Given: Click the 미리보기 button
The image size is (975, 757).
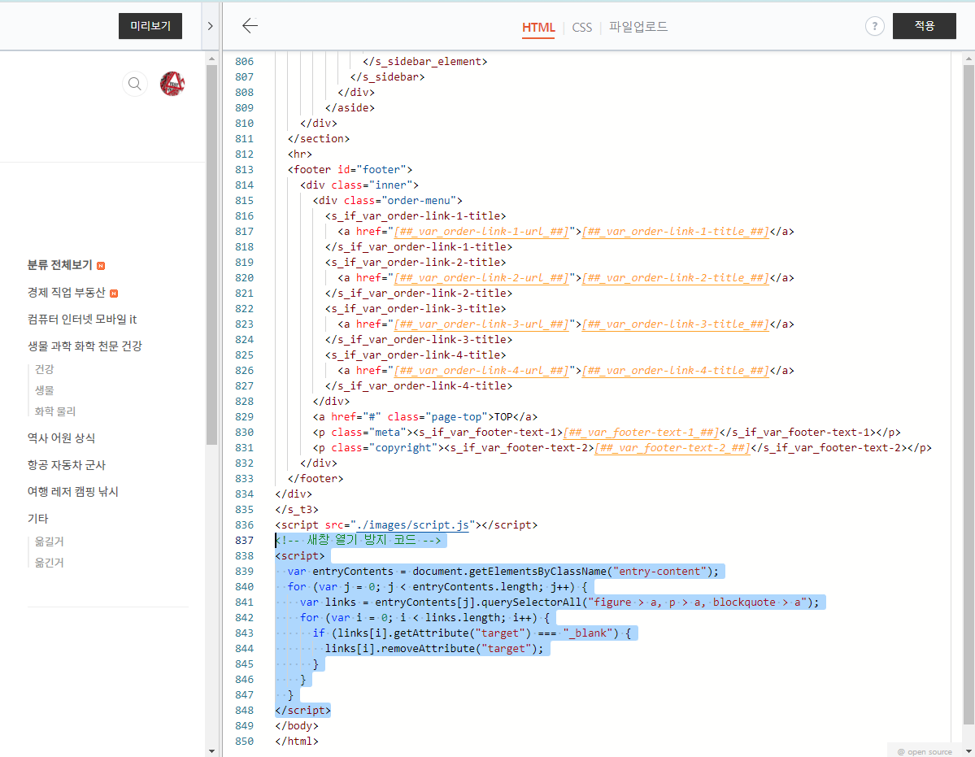Looking at the screenshot, I should pyautogui.click(x=150, y=26).
